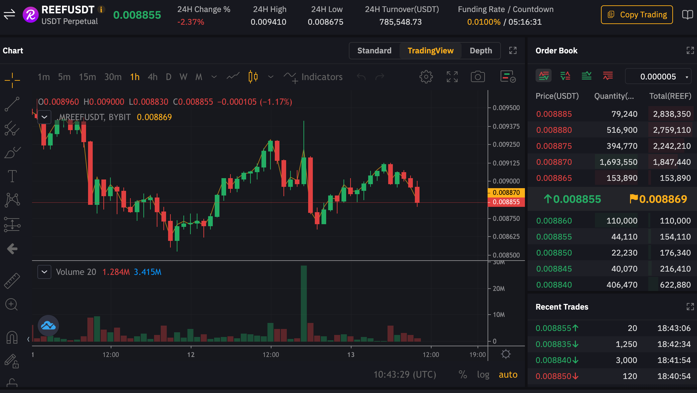This screenshot has height=393, width=697.
Task: Collapse the MREEFUSDT indicator legend
Action: pos(44,117)
